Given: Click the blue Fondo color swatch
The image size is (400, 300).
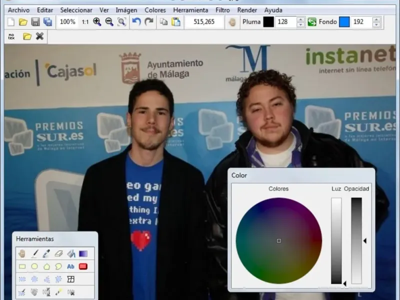Looking at the screenshot, I should point(344,22).
